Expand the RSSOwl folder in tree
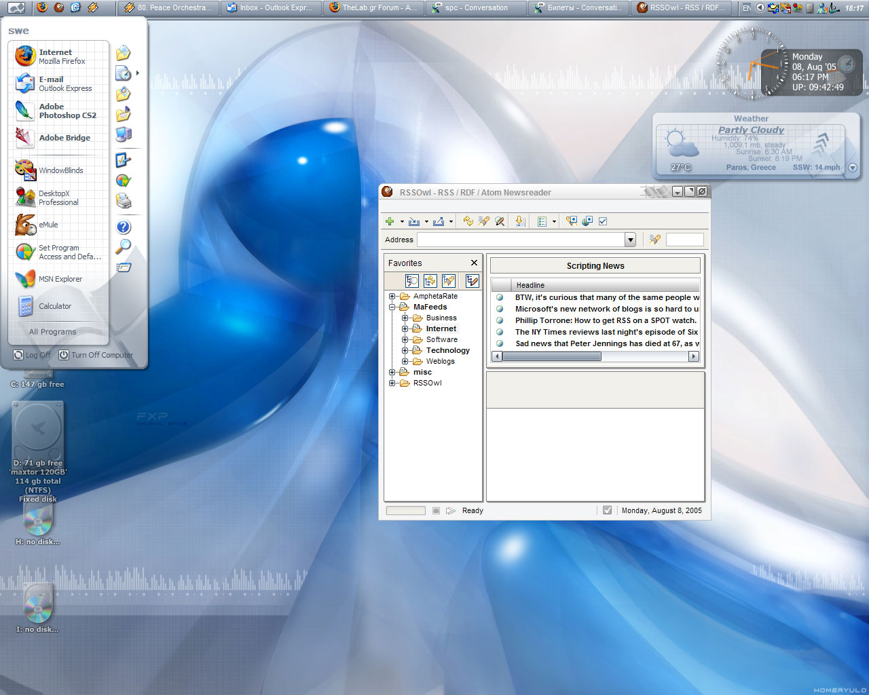 pos(392,383)
